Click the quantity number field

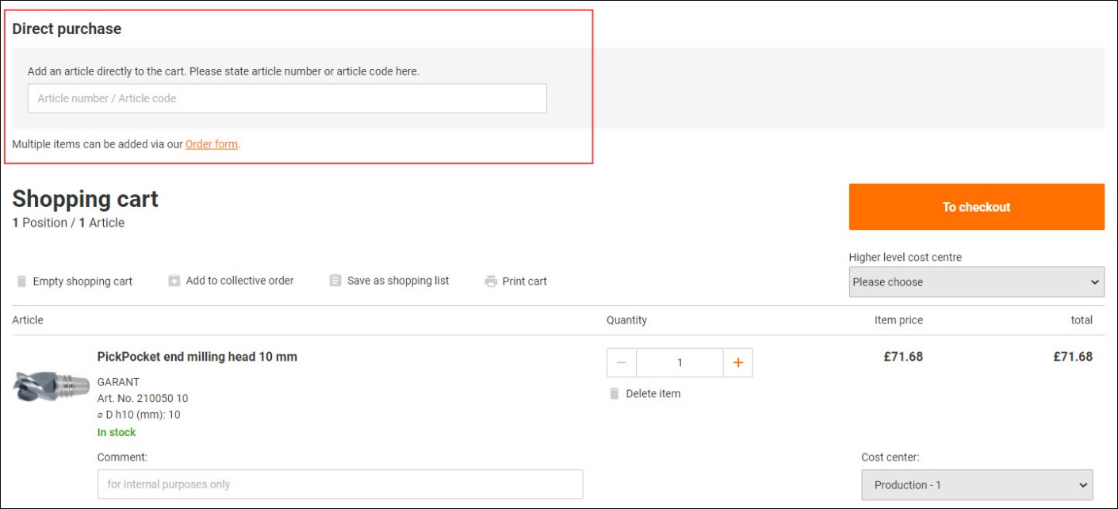coord(680,362)
